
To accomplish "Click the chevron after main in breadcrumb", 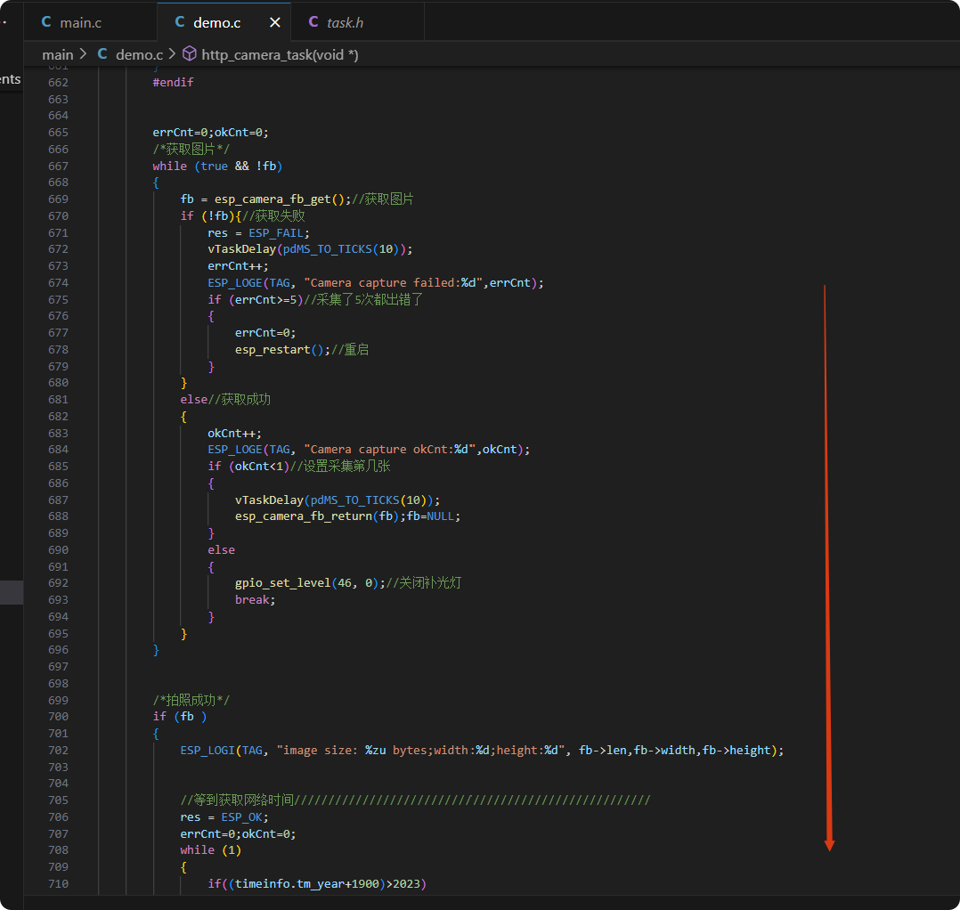I will pos(84,54).
